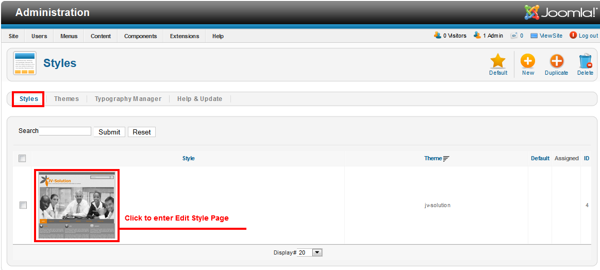Viewport: 600px width, 270px height.
Task: Sort by the ID column header
Action: (x=587, y=158)
